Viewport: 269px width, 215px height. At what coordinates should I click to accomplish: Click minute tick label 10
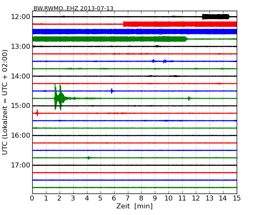point(168,198)
